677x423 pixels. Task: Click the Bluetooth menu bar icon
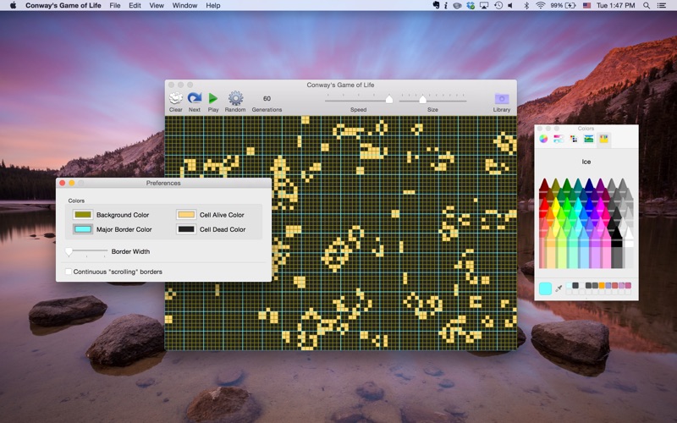[526, 5]
